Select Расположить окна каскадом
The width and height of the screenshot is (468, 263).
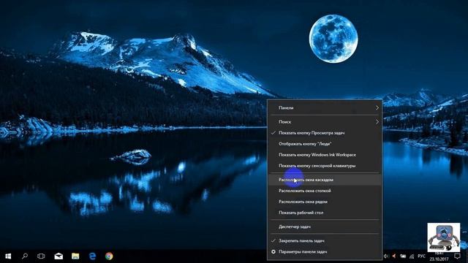(325, 180)
